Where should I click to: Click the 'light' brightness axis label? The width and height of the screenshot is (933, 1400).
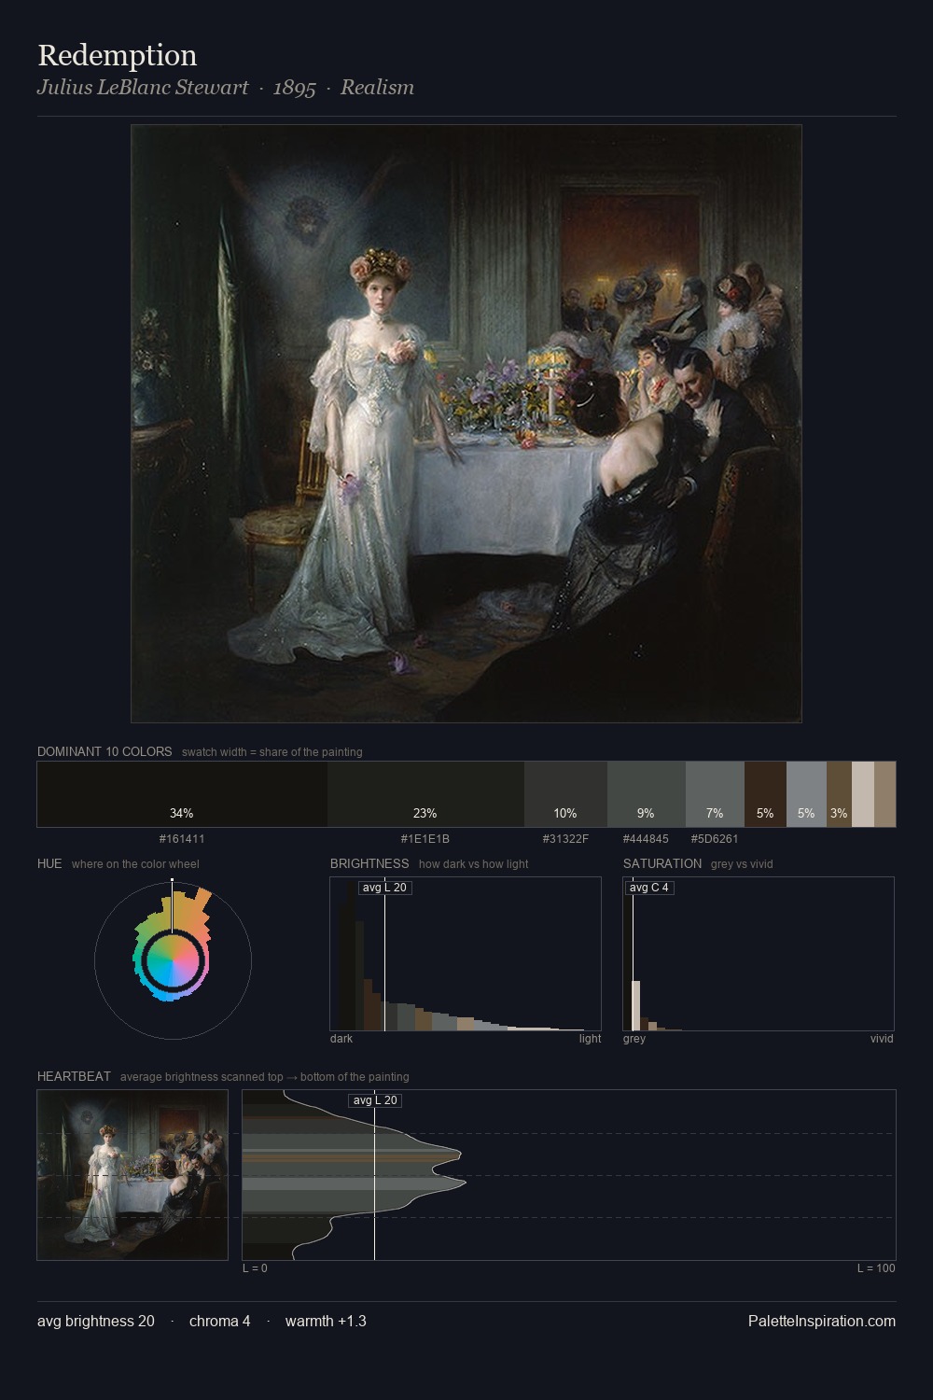(x=591, y=1039)
